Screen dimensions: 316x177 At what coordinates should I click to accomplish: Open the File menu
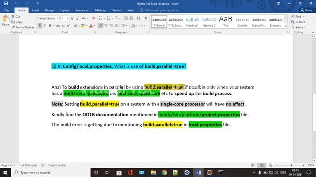6,10
